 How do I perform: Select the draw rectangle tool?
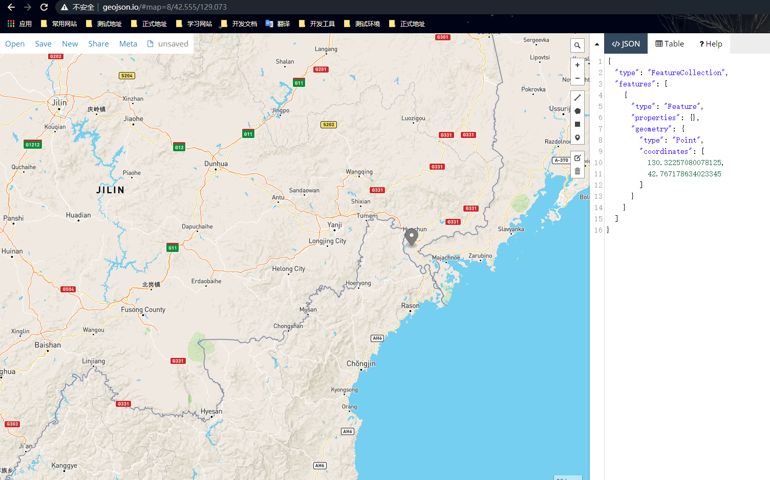[578, 124]
